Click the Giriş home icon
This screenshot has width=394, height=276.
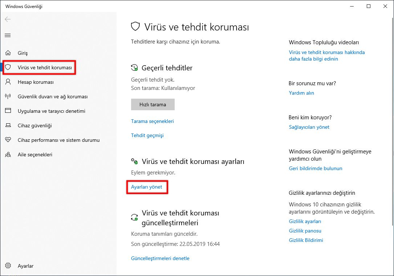(x=8, y=53)
